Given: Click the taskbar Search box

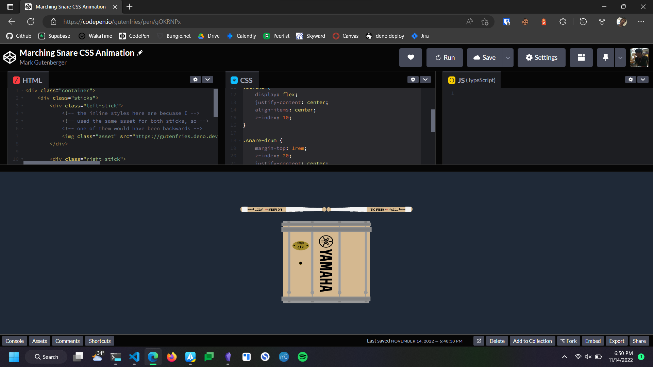Looking at the screenshot, I should 46,357.
